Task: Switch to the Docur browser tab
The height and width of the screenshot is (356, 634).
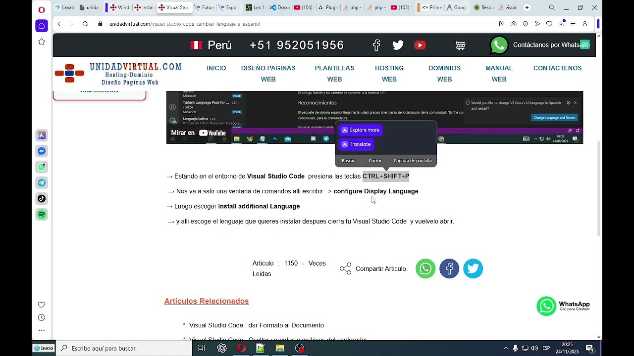Action: pyautogui.click(x=280, y=7)
